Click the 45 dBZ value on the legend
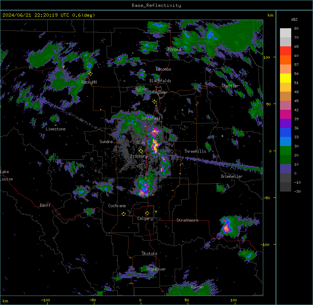313x305 pixels. pyautogui.click(x=296, y=101)
